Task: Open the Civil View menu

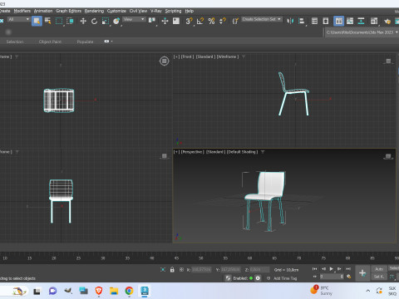Action: 138,11
